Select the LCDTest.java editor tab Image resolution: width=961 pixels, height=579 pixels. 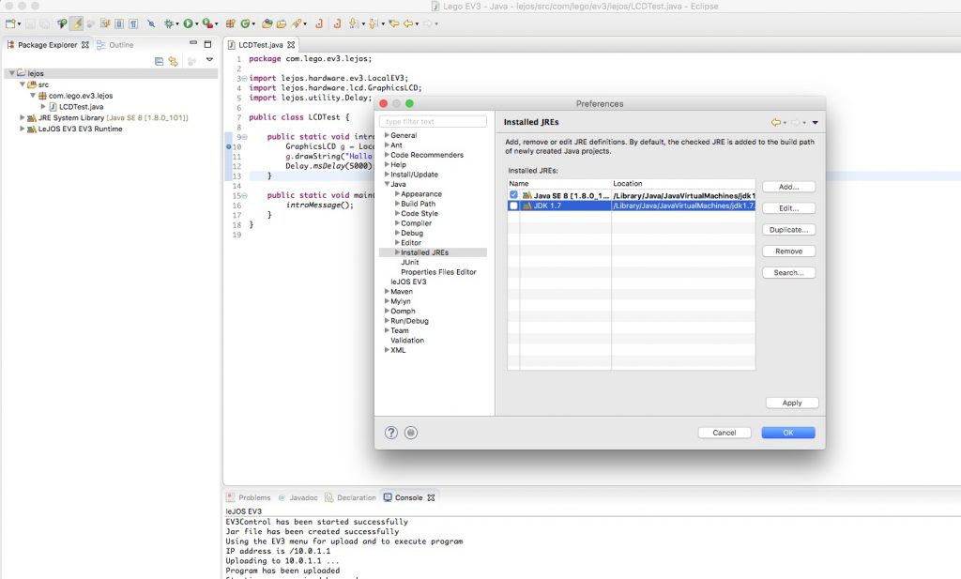pos(261,45)
